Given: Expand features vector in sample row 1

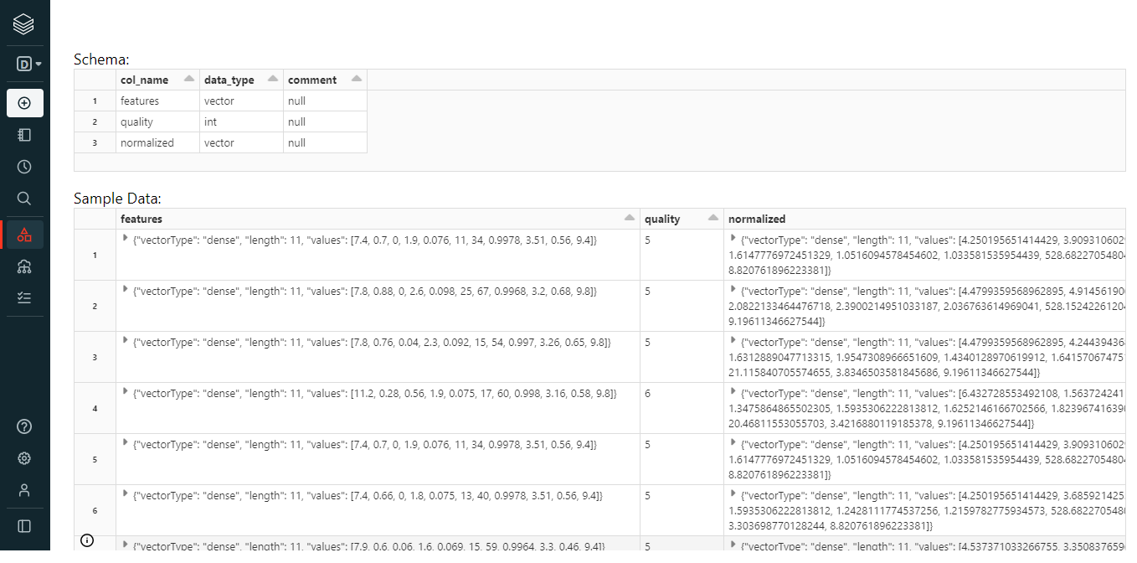Looking at the screenshot, I should (x=126, y=239).
